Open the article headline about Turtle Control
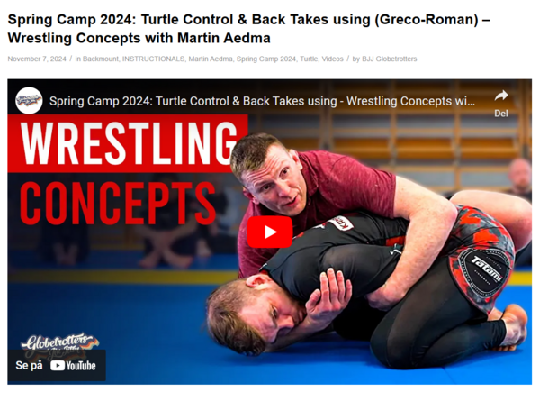Image resolution: width=540 pixels, height=401 pixels. [x=248, y=29]
